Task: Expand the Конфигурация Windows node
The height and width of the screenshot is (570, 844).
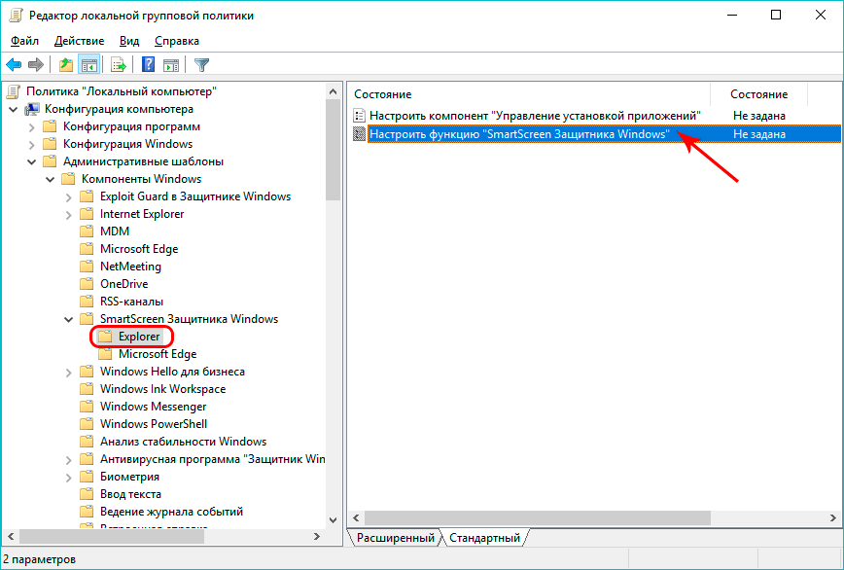Action: coord(32,145)
